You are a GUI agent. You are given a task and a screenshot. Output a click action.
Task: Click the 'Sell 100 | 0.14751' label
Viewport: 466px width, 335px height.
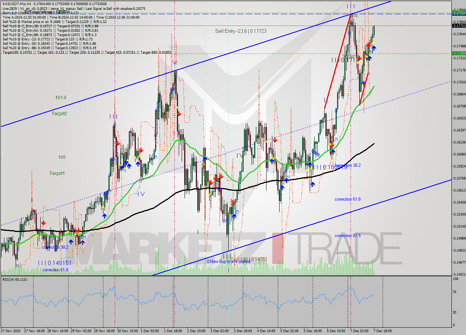249,259
